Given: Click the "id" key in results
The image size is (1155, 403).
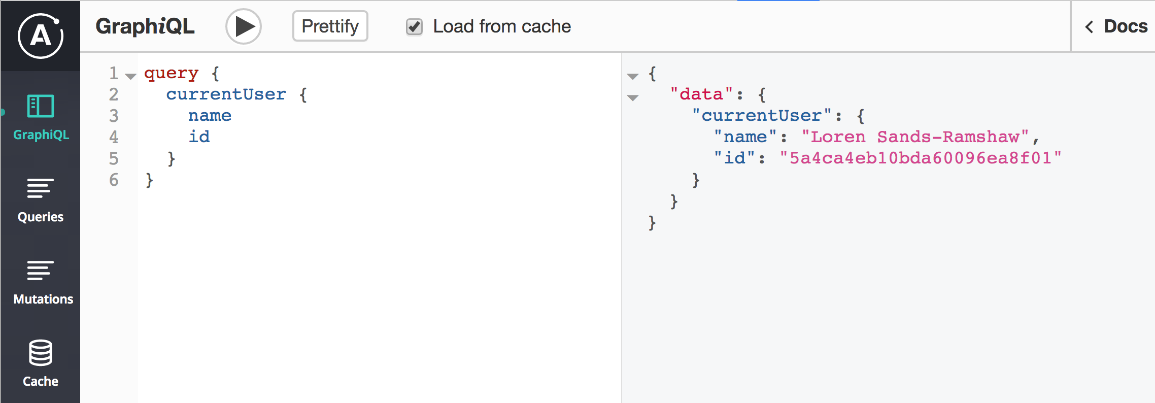Looking at the screenshot, I should [x=734, y=158].
